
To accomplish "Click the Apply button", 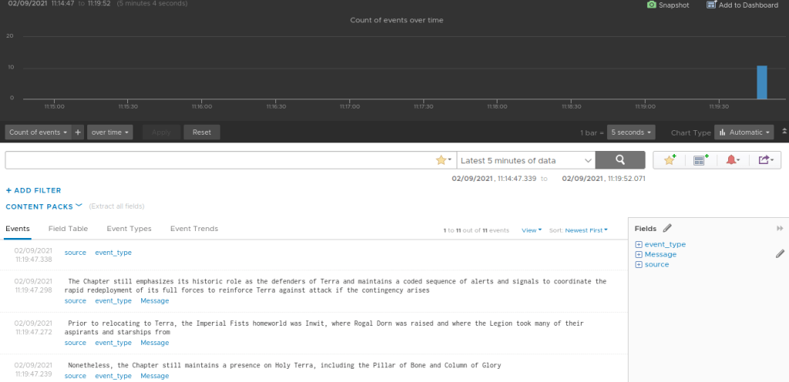I will point(161,132).
